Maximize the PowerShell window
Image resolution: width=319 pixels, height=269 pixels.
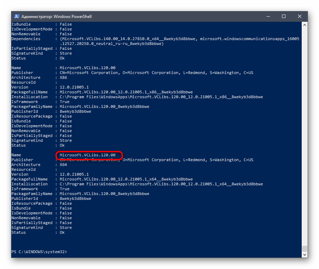(284, 16)
